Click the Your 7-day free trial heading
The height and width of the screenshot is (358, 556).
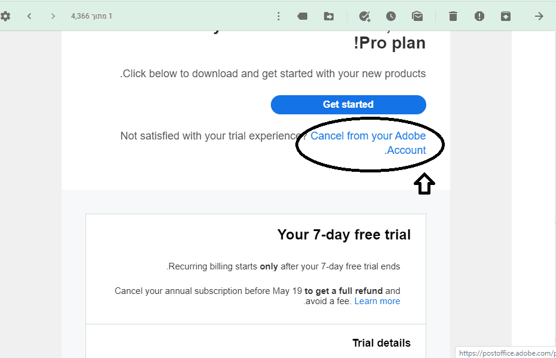pyautogui.click(x=344, y=235)
